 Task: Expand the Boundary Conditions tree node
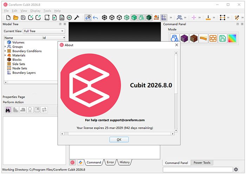pyautogui.click(x=5, y=51)
